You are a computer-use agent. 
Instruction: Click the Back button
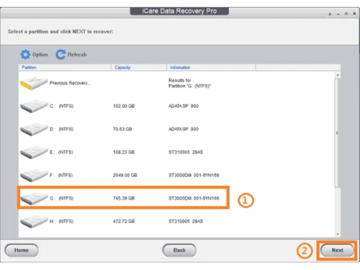tap(179, 251)
